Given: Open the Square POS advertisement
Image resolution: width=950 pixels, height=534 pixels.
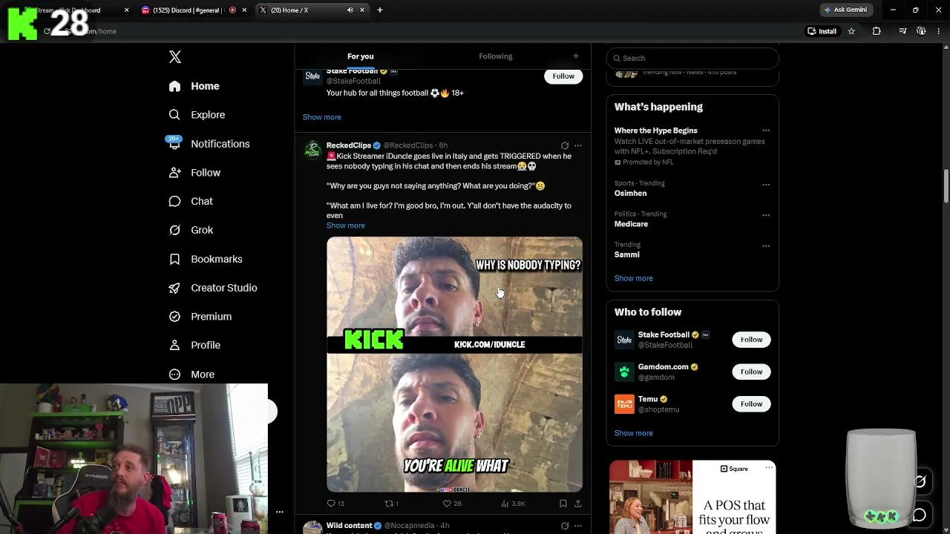Looking at the screenshot, I should tap(692, 497).
